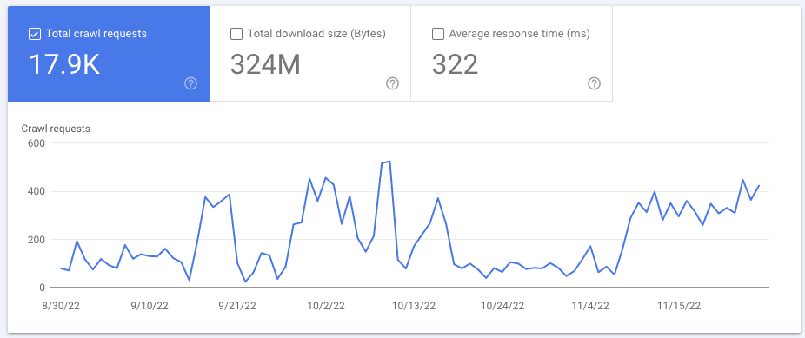Tick the Average response time (ms) checkbox
This screenshot has height=338, width=805.
click(x=438, y=35)
